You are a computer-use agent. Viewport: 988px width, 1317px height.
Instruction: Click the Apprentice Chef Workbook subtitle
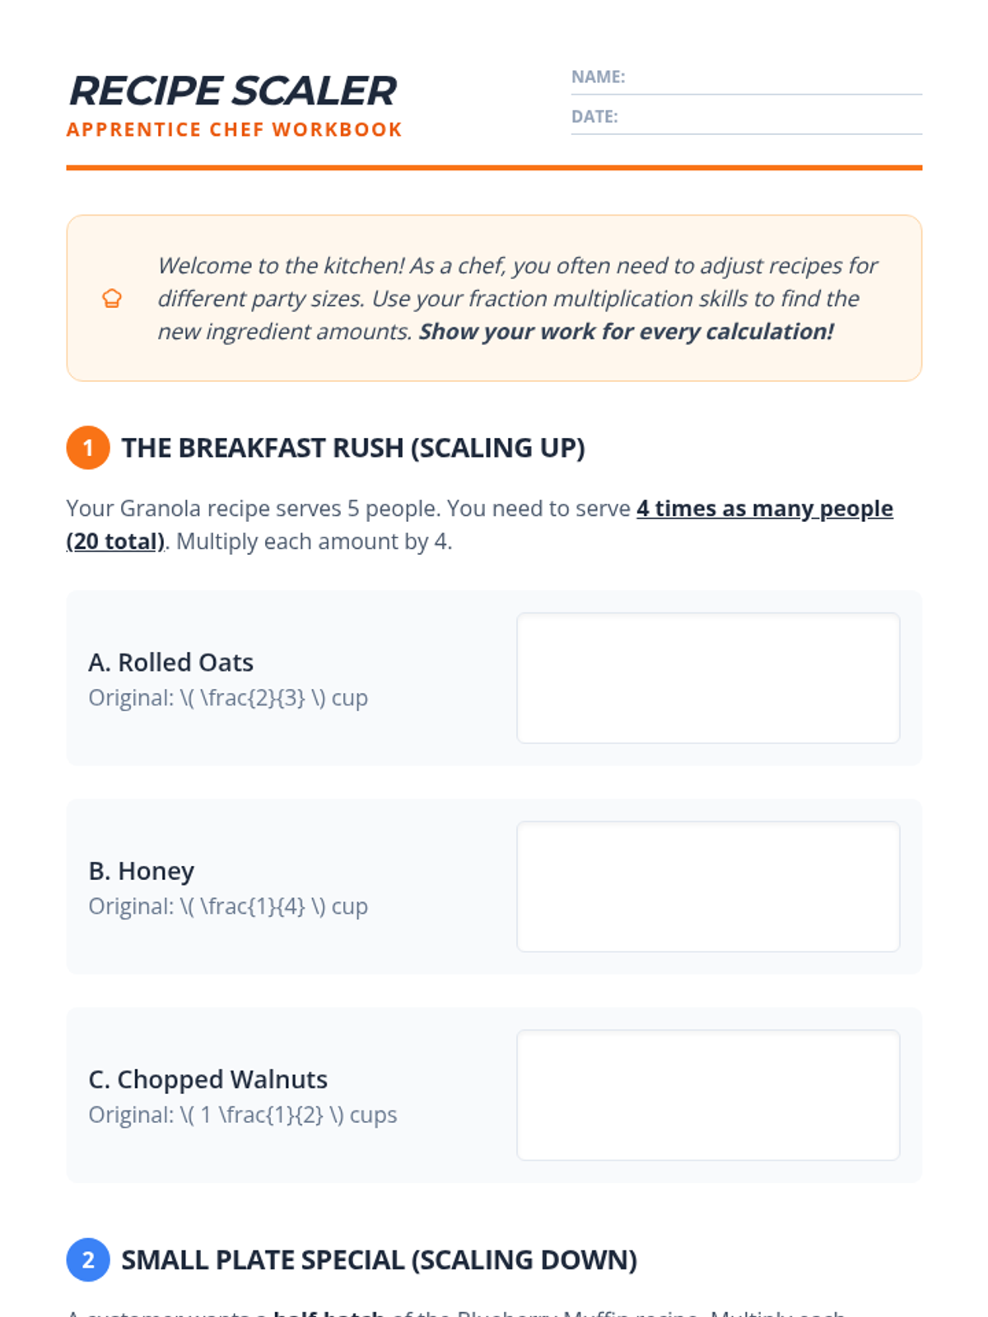(235, 130)
